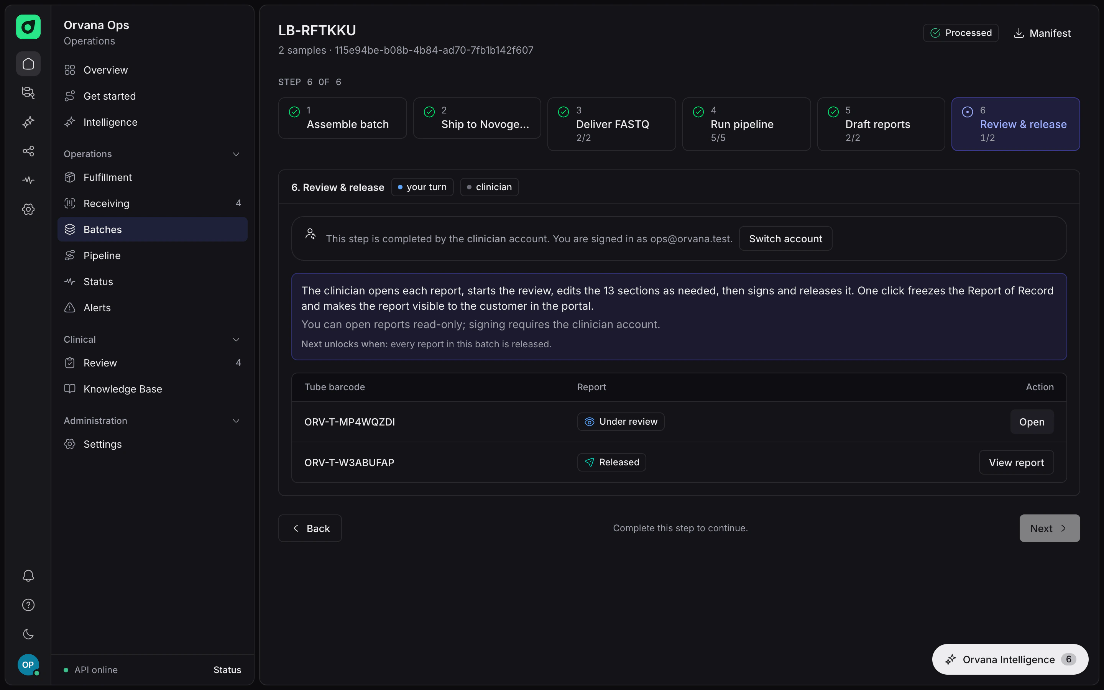Click the Processed status badge
Screen dimensions: 1104x690
point(961,33)
